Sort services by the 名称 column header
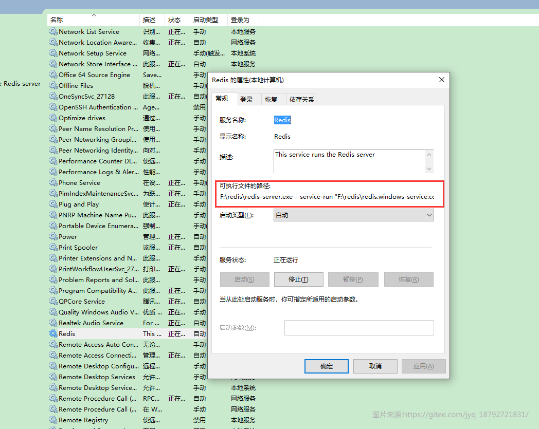This screenshot has height=429, width=539. coord(93,20)
